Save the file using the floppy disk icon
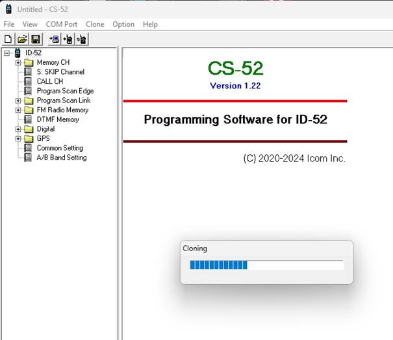Image resolution: width=393 pixels, height=340 pixels. click(36, 39)
